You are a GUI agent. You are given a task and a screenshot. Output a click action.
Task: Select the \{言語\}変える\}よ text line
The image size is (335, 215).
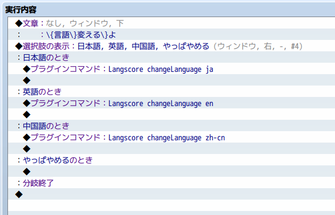click(172, 35)
